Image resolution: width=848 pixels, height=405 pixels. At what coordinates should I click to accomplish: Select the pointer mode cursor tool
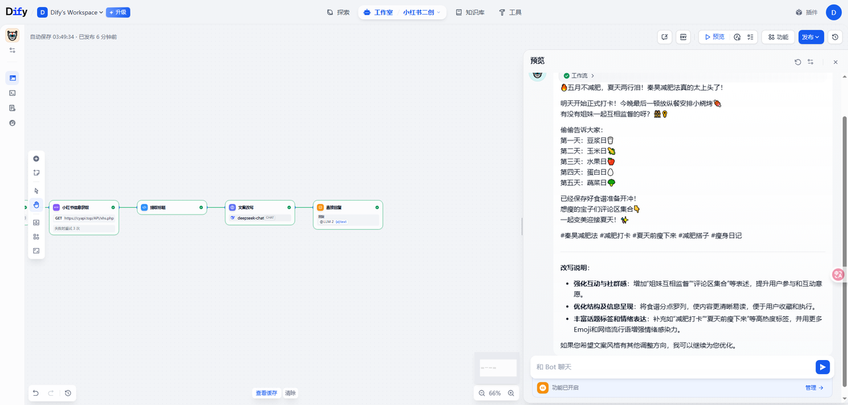tap(36, 191)
